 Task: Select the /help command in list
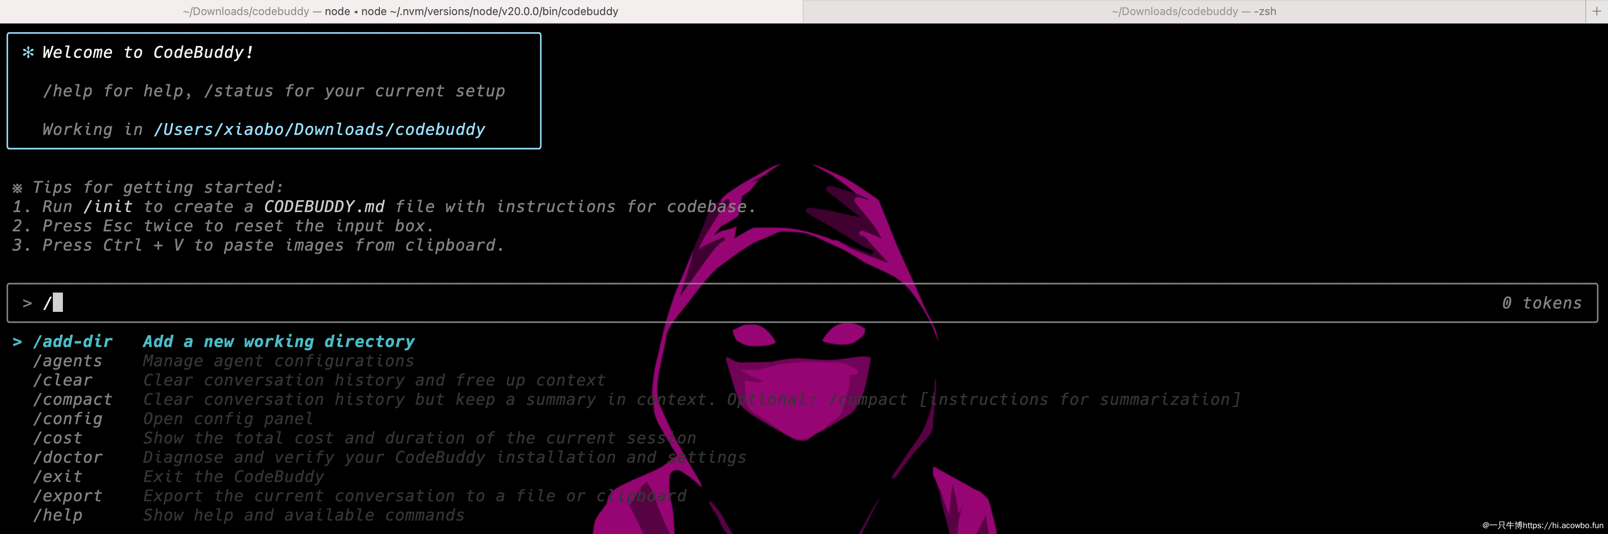57,515
